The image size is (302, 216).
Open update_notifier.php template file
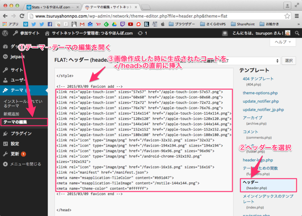260,101
